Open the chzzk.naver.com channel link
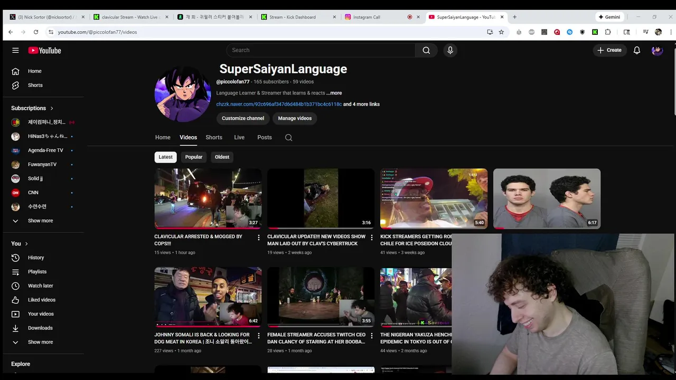The width and height of the screenshot is (676, 380). coord(279,104)
